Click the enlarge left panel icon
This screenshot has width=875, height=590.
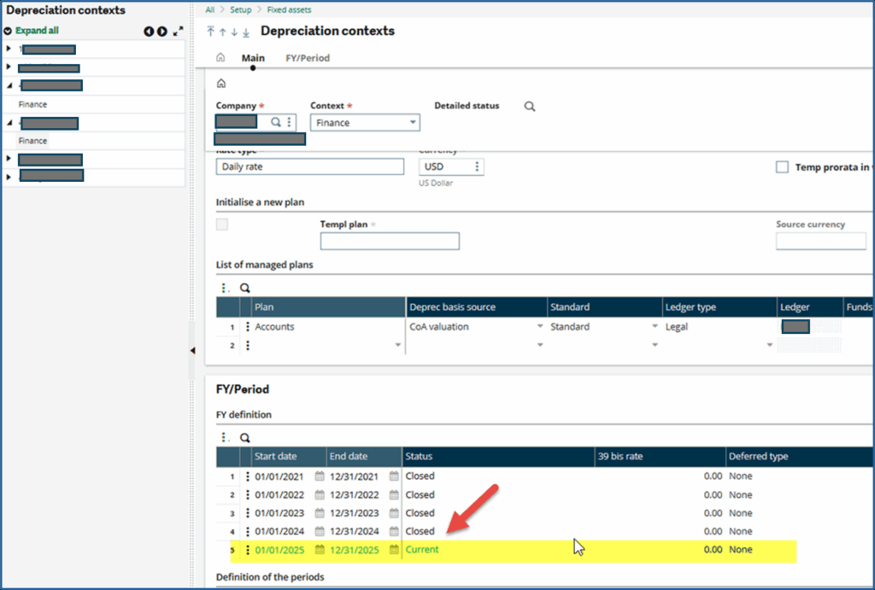click(x=178, y=32)
